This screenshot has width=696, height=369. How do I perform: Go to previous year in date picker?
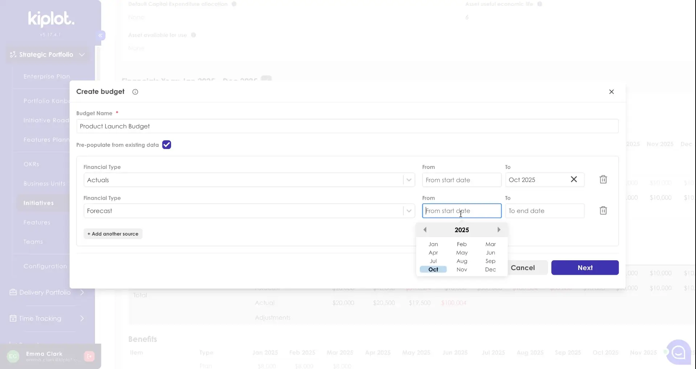(425, 230)
